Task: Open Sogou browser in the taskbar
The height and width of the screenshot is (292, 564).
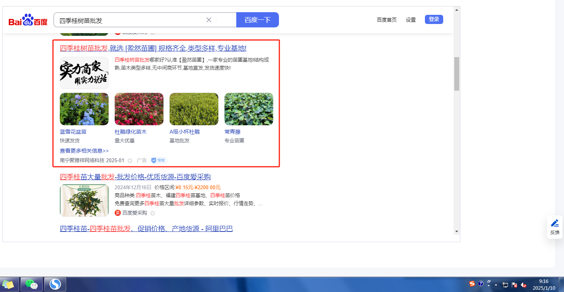Action: click(55, 284)
